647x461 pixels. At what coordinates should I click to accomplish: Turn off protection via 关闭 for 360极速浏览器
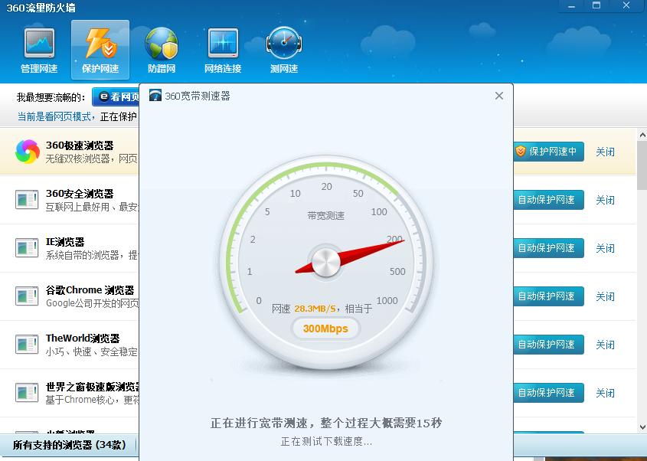(606, 152)
